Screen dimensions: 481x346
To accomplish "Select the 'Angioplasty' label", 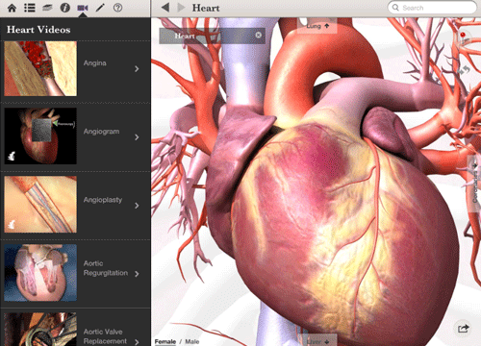I will [103, 200].
